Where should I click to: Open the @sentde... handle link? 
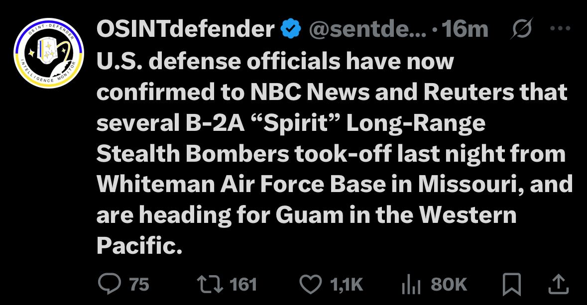point(367,29)
